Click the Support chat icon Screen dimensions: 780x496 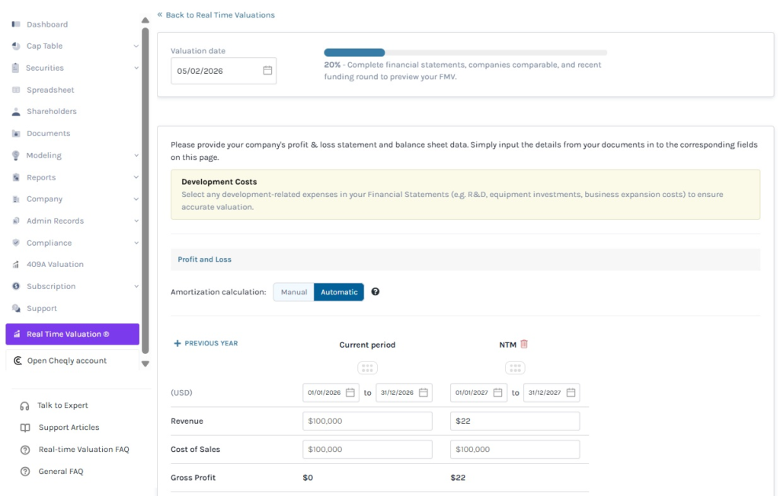16,308
